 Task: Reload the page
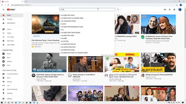coord(8,5)
